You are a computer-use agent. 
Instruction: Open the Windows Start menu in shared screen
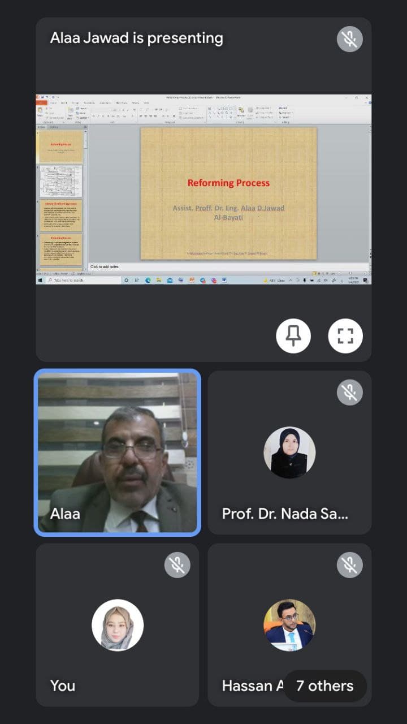(41, 280)
